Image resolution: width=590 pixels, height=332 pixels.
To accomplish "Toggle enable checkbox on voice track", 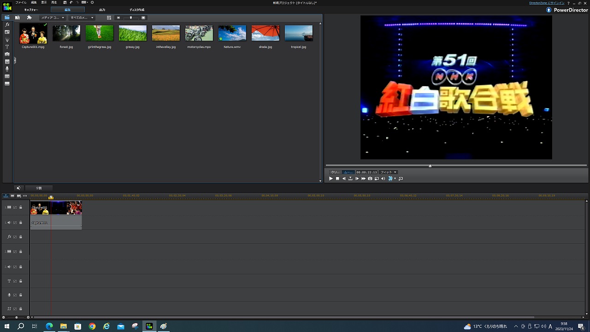I will coord(15,295).
